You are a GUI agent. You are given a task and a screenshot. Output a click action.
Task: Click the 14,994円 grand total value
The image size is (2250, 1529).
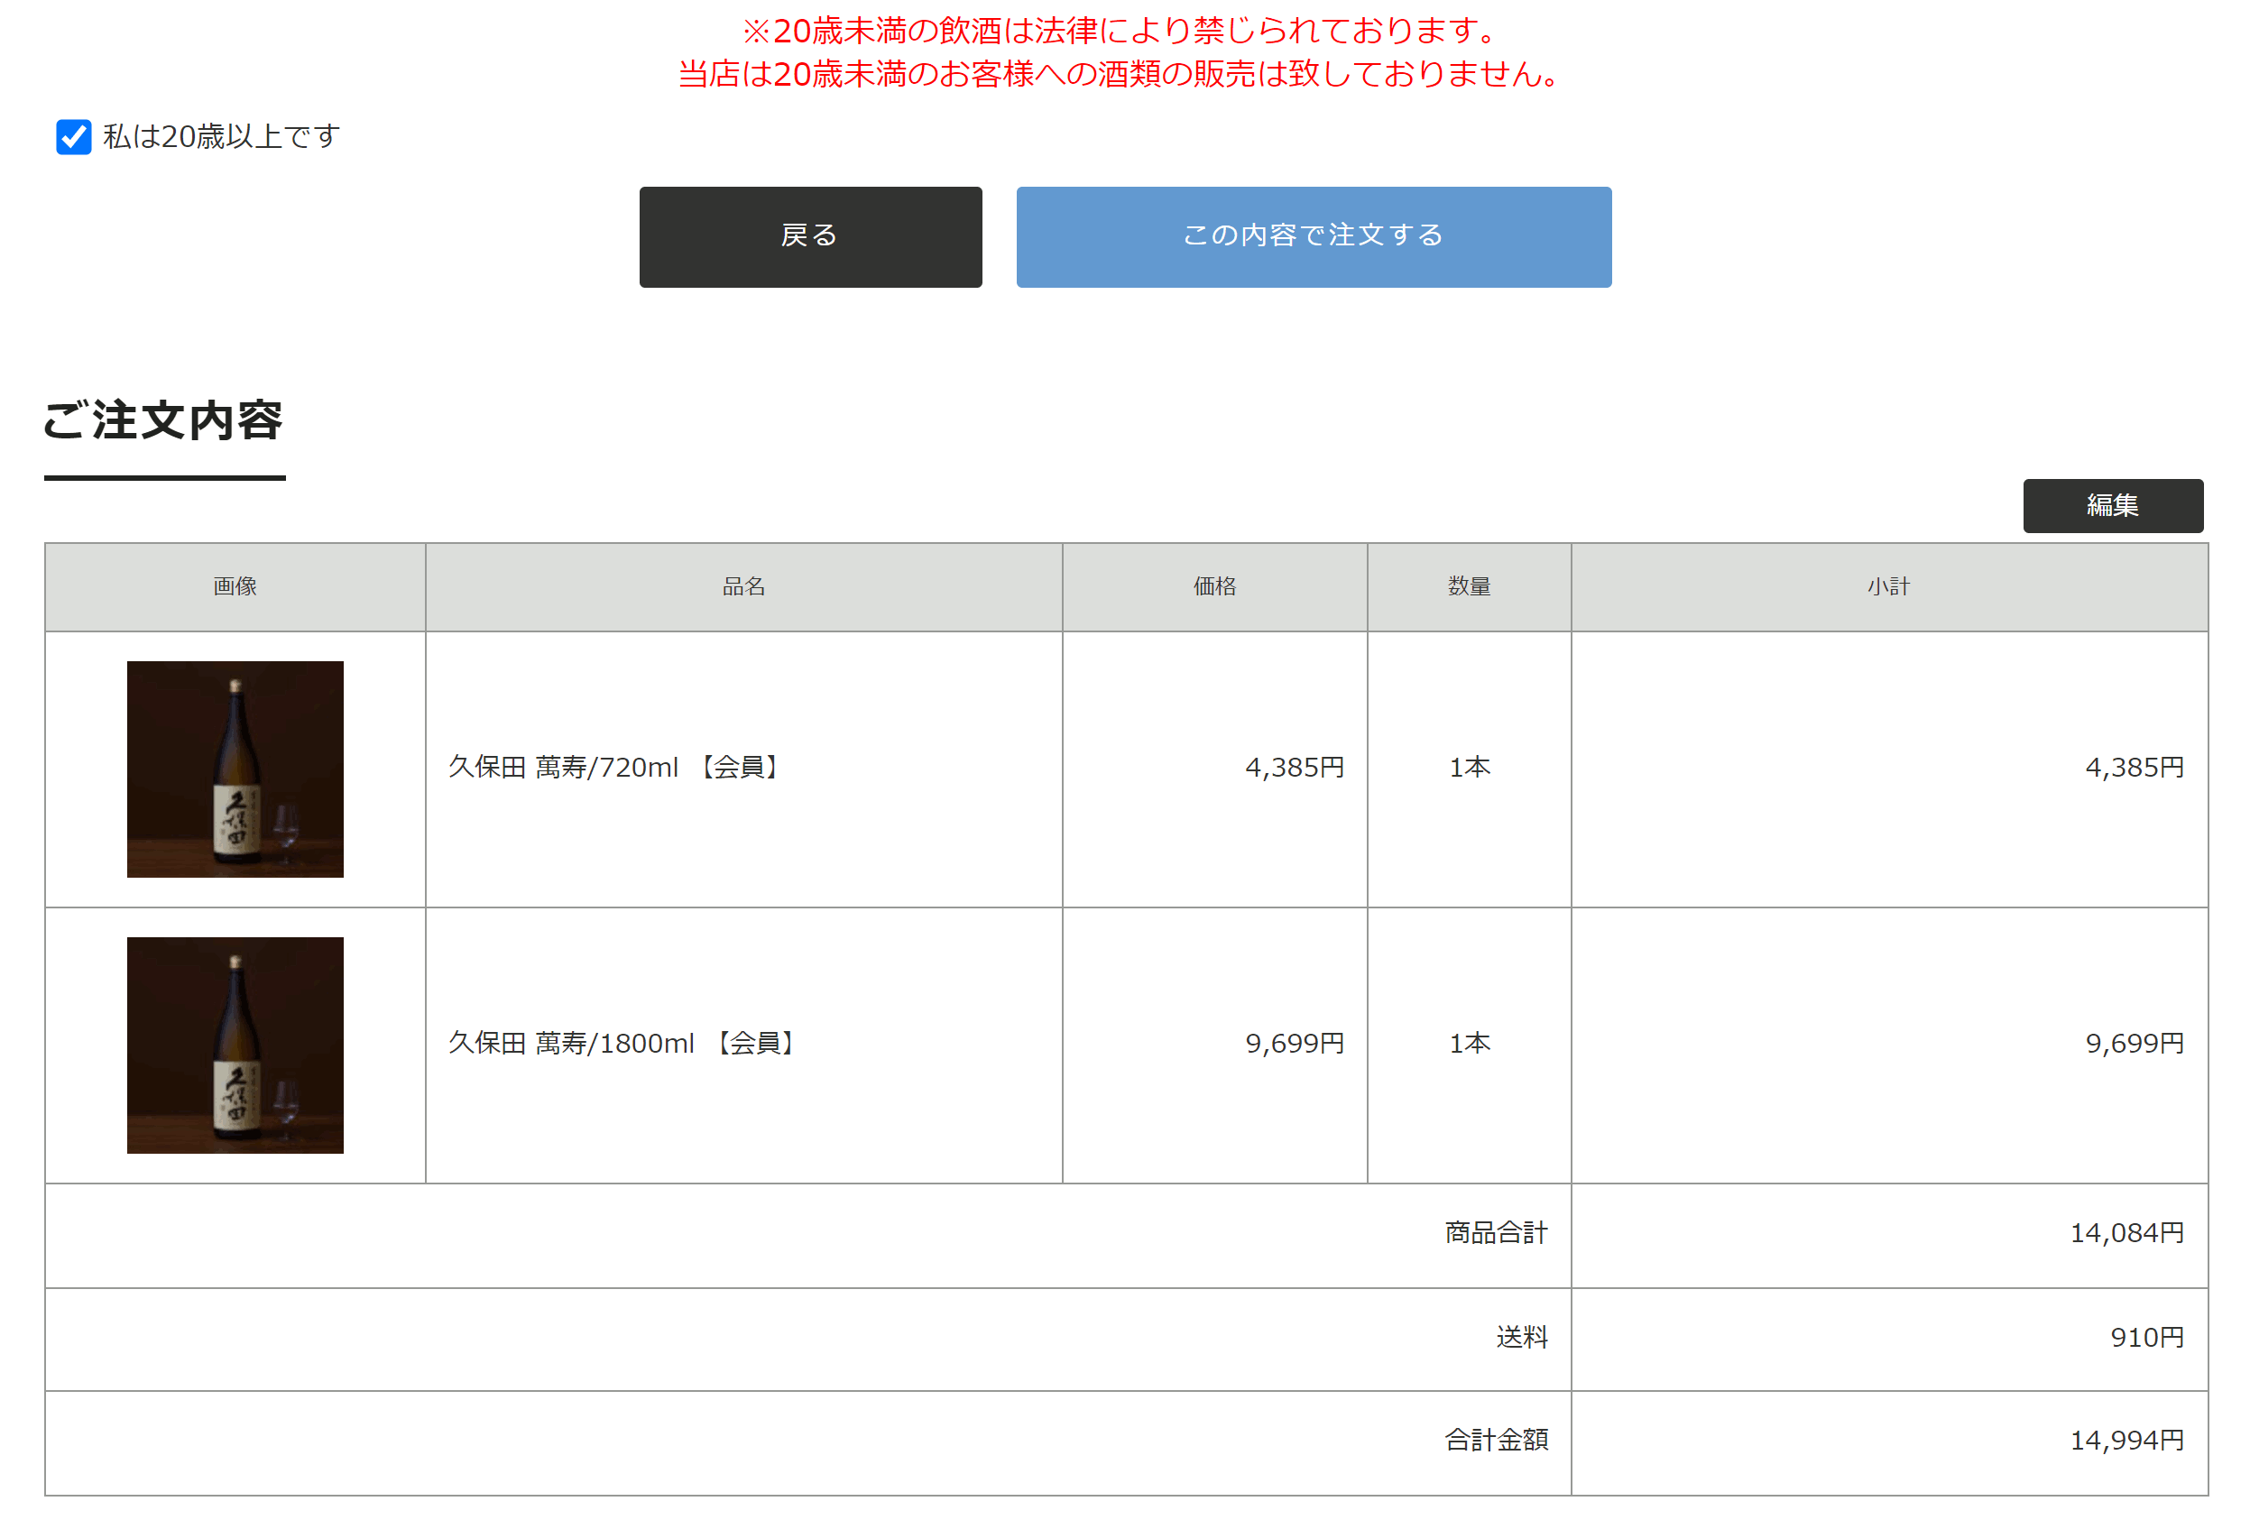pyautogui.click(x=2127, y=1441)
